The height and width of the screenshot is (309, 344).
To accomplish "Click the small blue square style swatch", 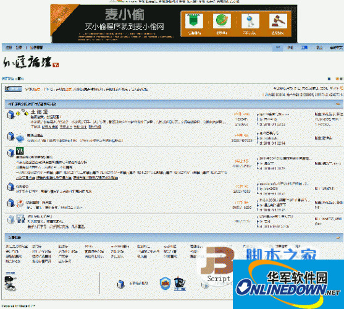I will coord(329,78).
